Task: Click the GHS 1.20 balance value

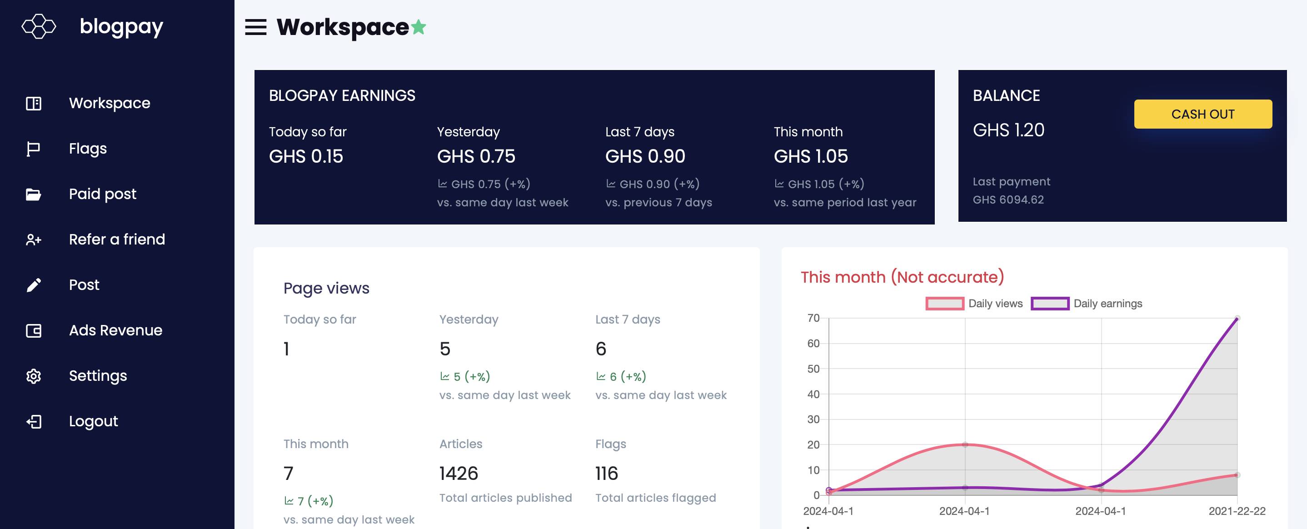Action: (x=1009, y=130)
